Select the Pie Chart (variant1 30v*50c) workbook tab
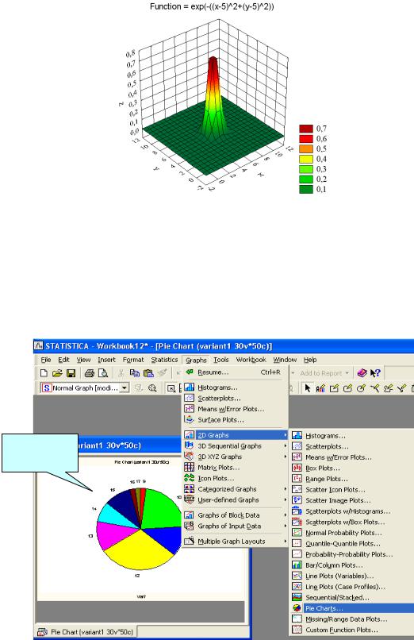Screen dimensions: 414x640 point(86,632)
